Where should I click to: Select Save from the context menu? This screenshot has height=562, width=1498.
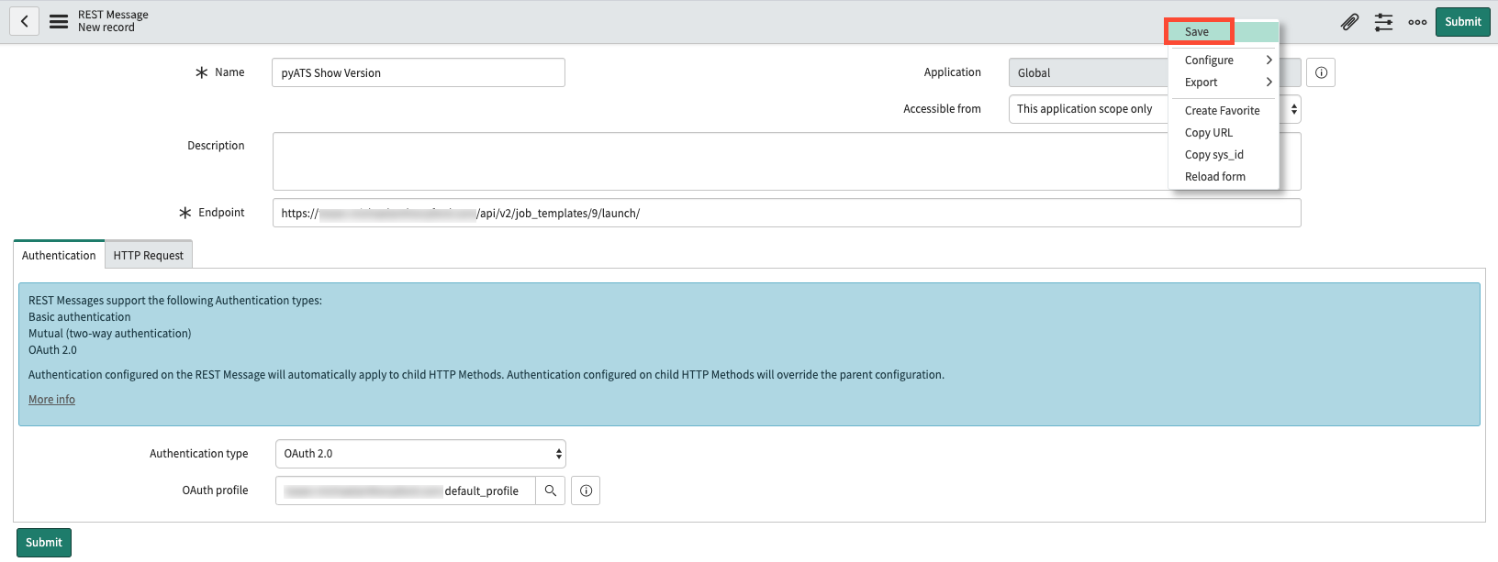pyautogui.click(x=1198, y=32)
